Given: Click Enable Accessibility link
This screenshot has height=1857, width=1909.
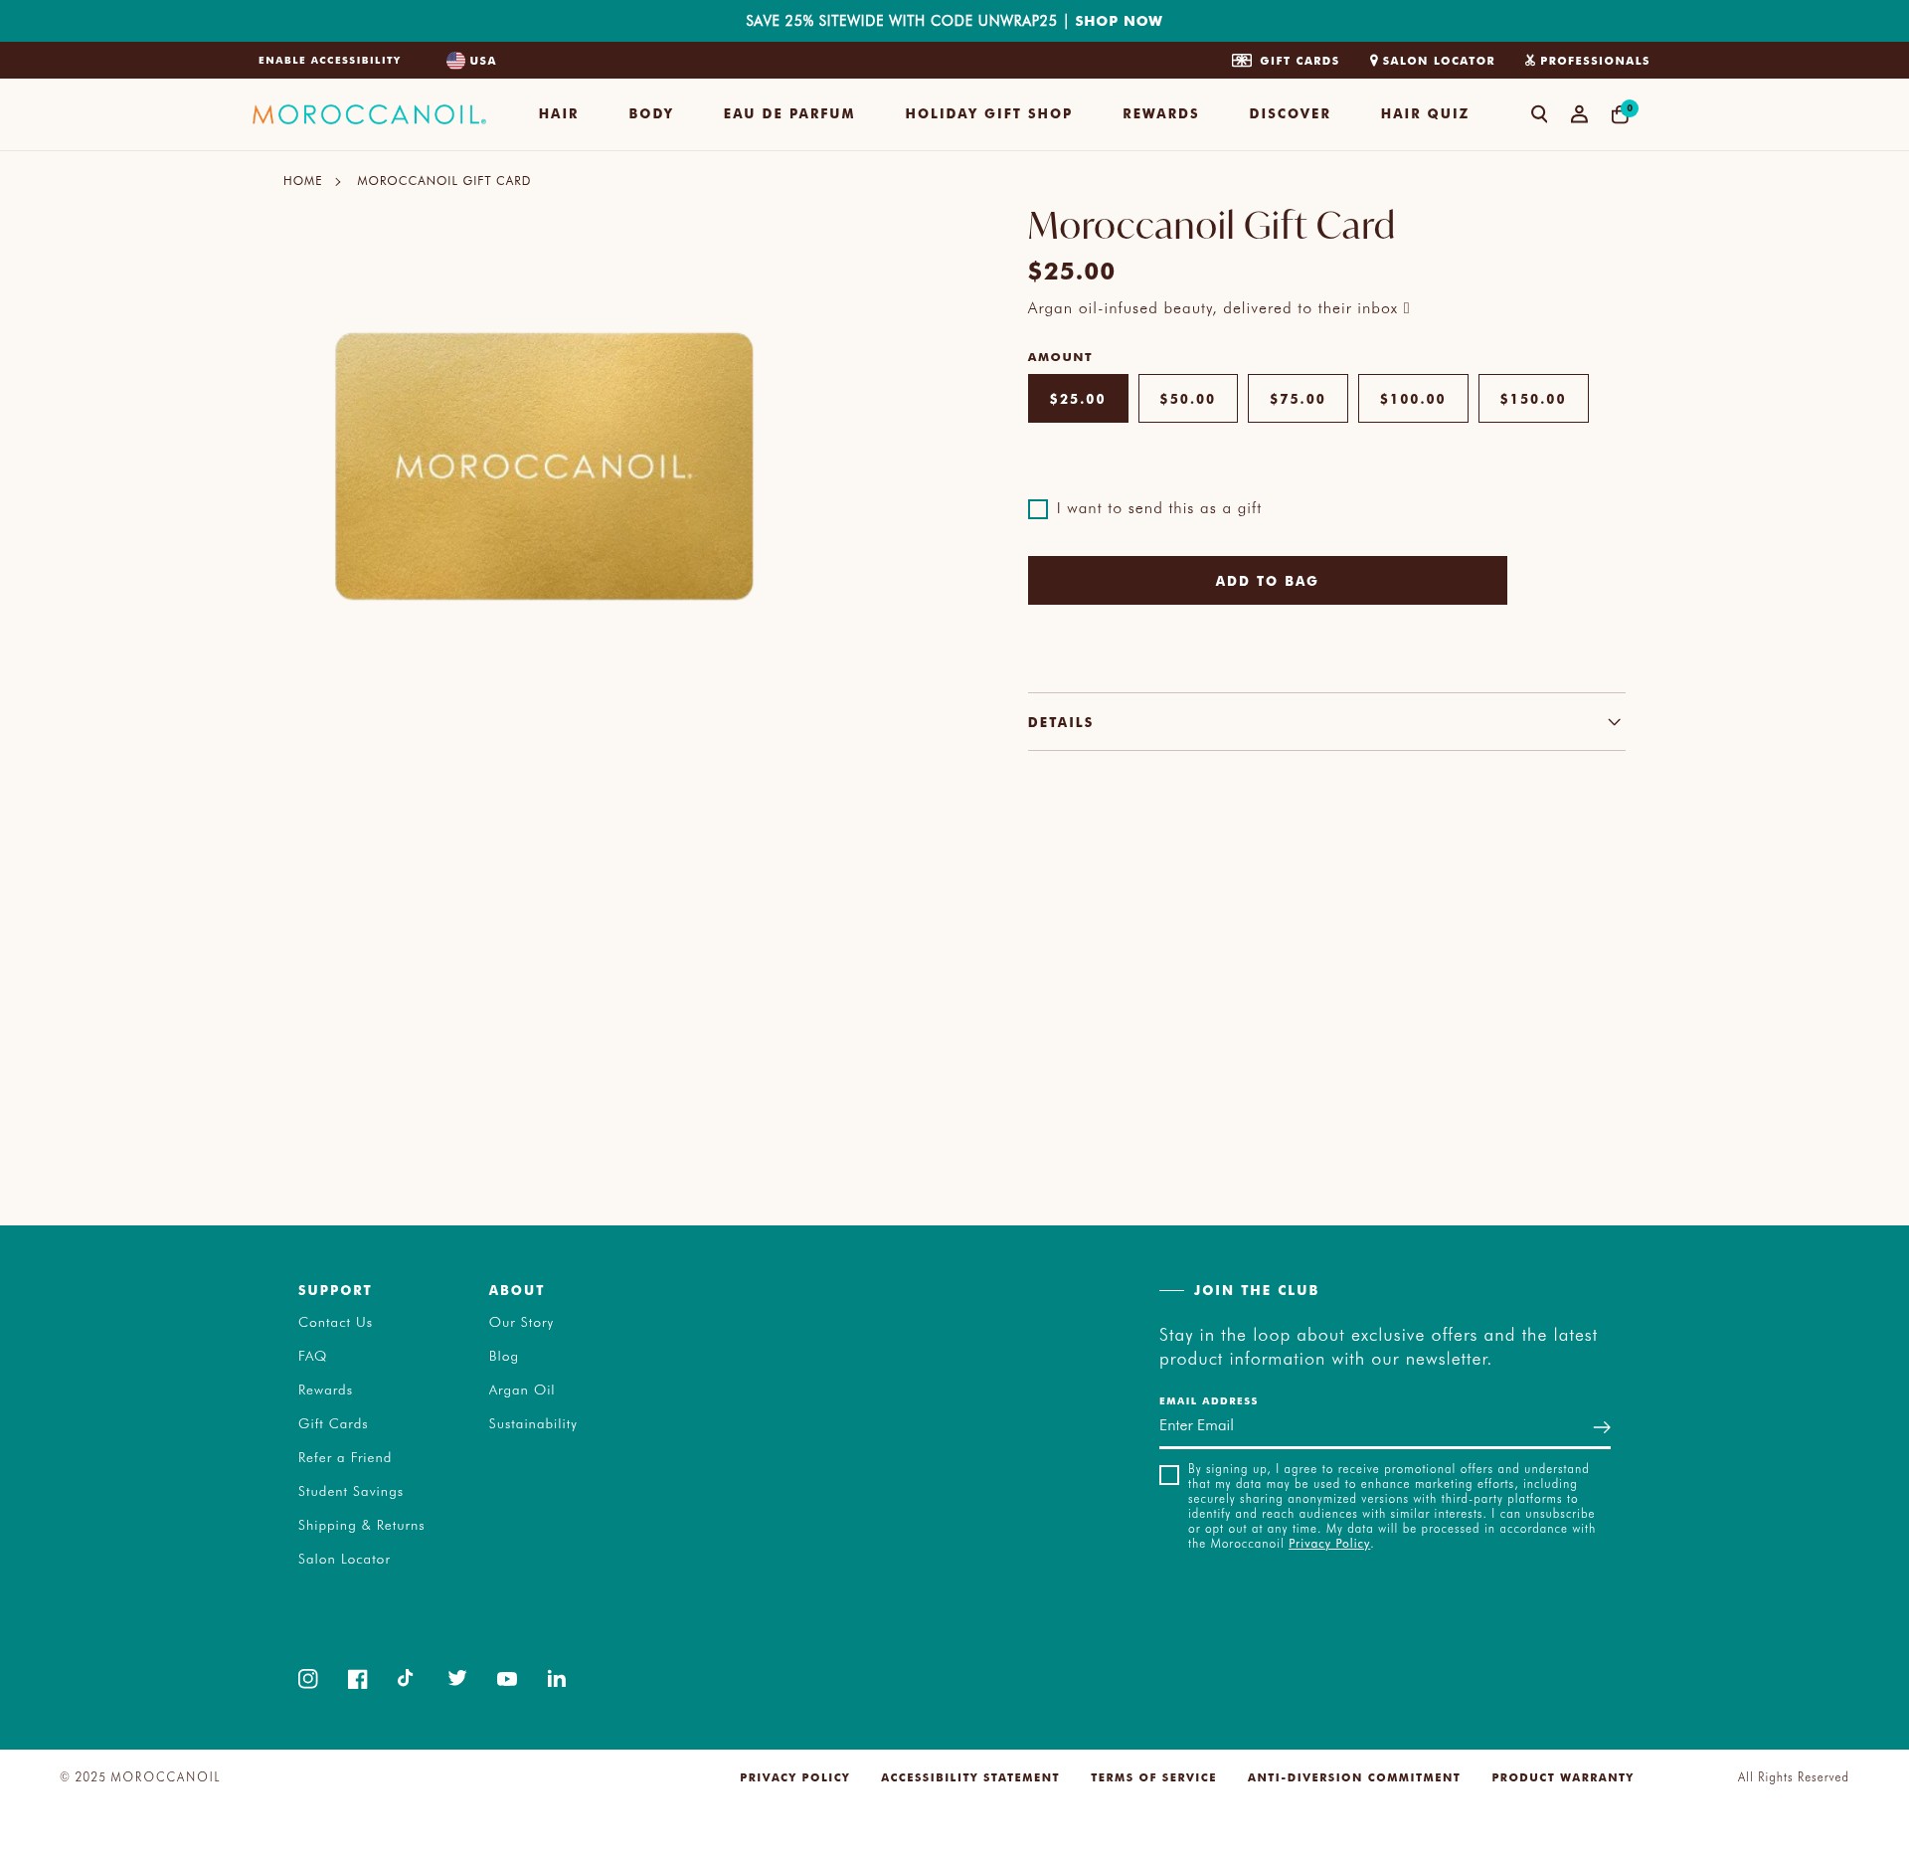Looking at the screenshot, I should 330,61.
